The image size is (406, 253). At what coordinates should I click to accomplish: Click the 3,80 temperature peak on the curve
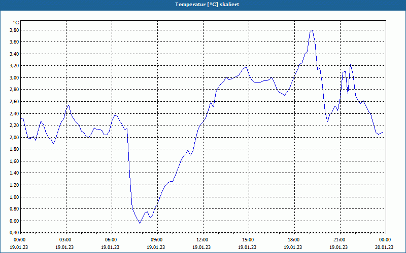[313, 30]
